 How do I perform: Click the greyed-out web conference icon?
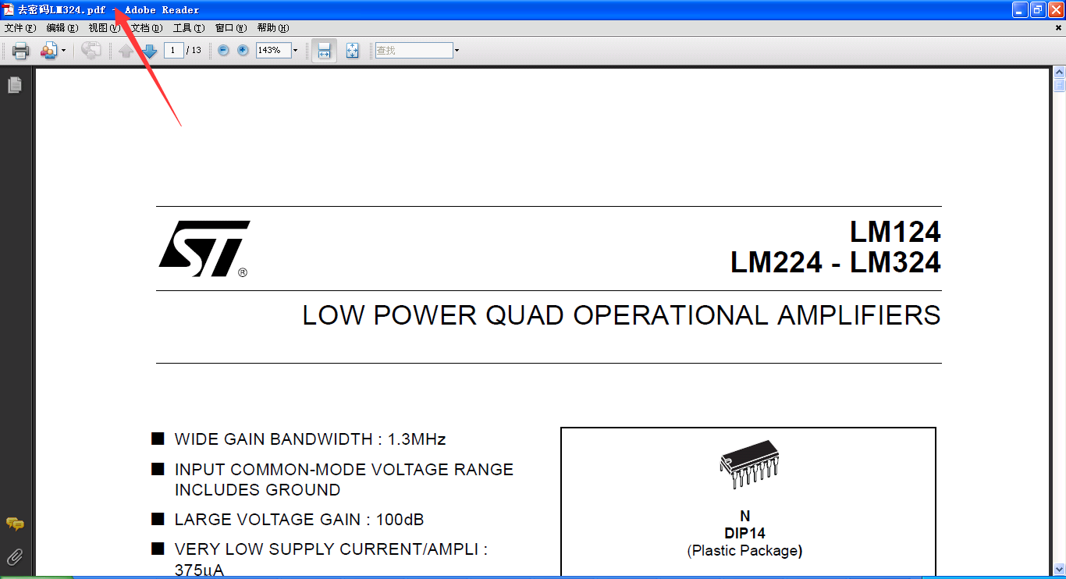[x=91, y=51]
